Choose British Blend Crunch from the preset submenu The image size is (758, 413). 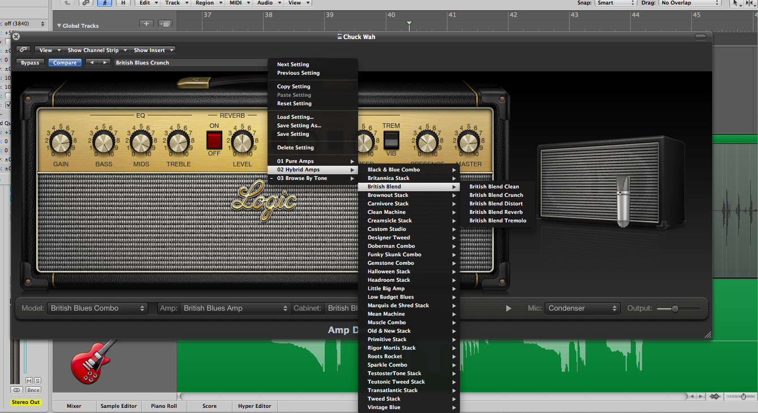pos(496,195)
